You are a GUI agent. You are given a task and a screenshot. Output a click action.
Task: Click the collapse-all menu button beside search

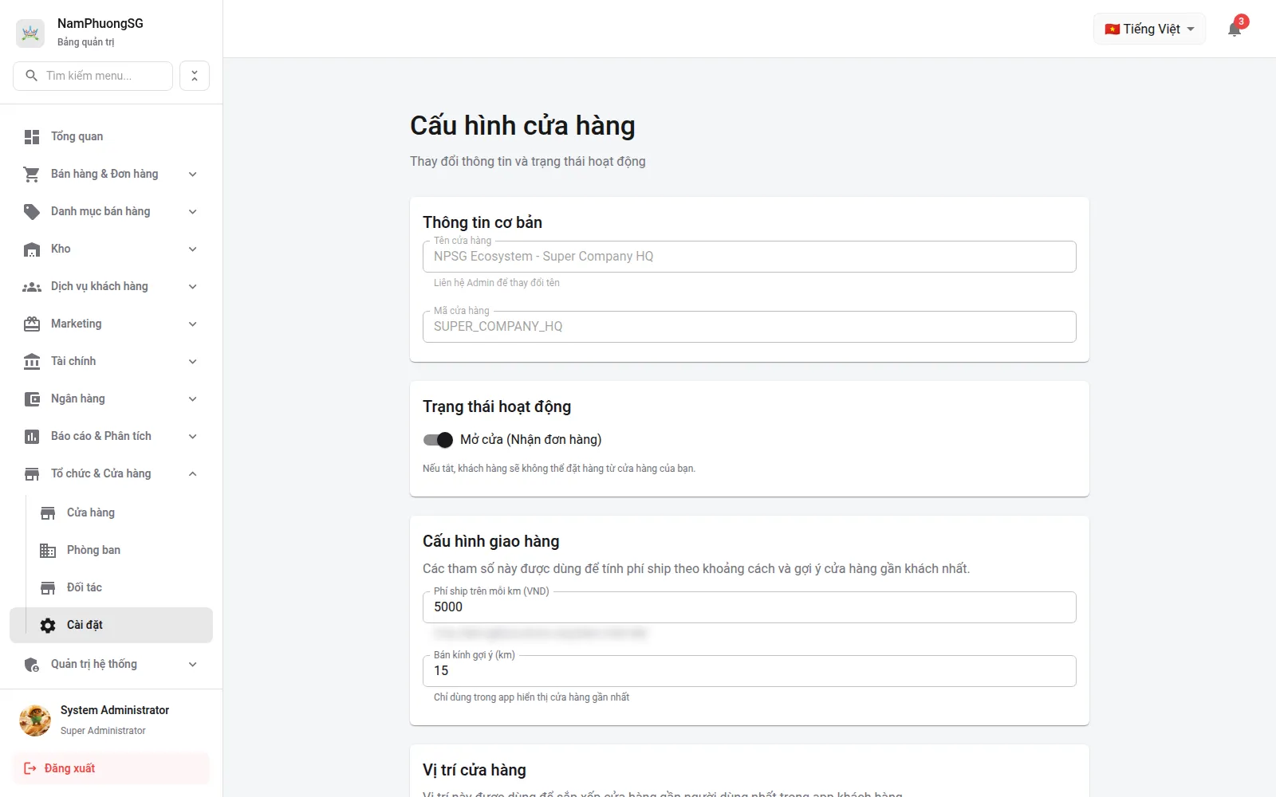click(x=195, y=76)
